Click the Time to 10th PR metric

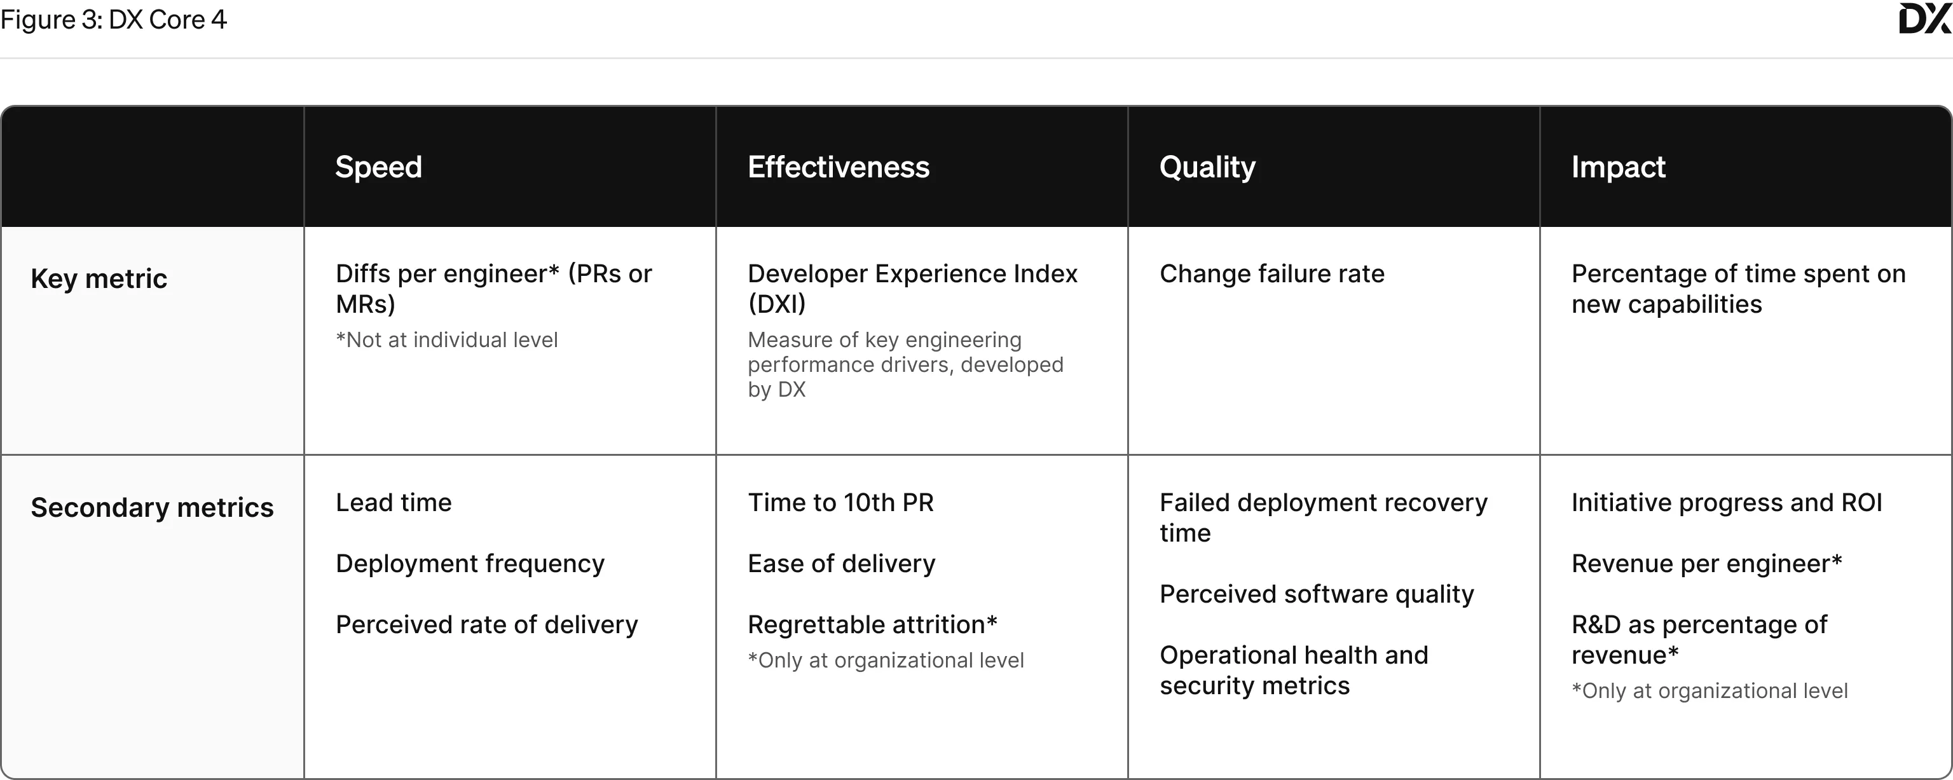[840, 503]
